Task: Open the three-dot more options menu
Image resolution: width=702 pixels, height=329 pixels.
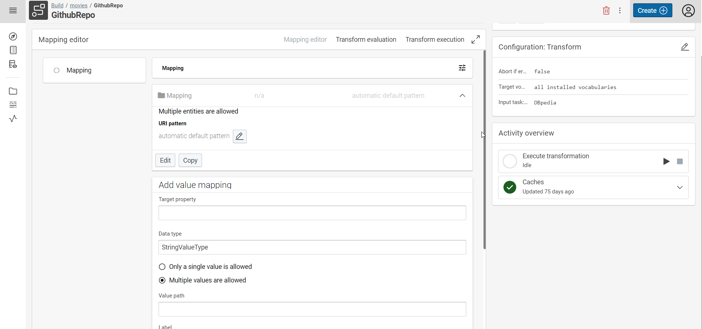Action: (x=620, y=11)
